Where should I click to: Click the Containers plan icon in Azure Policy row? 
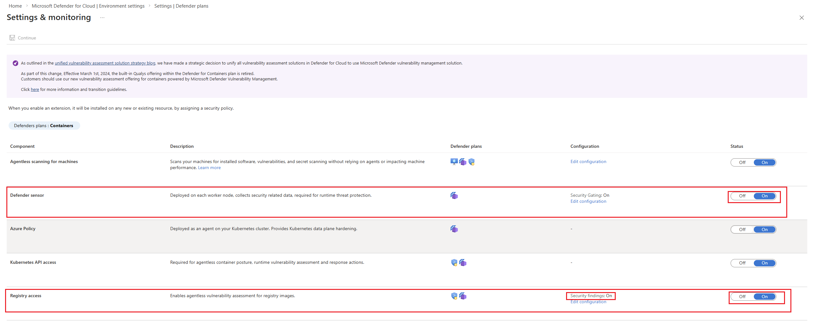pos(454,229)
